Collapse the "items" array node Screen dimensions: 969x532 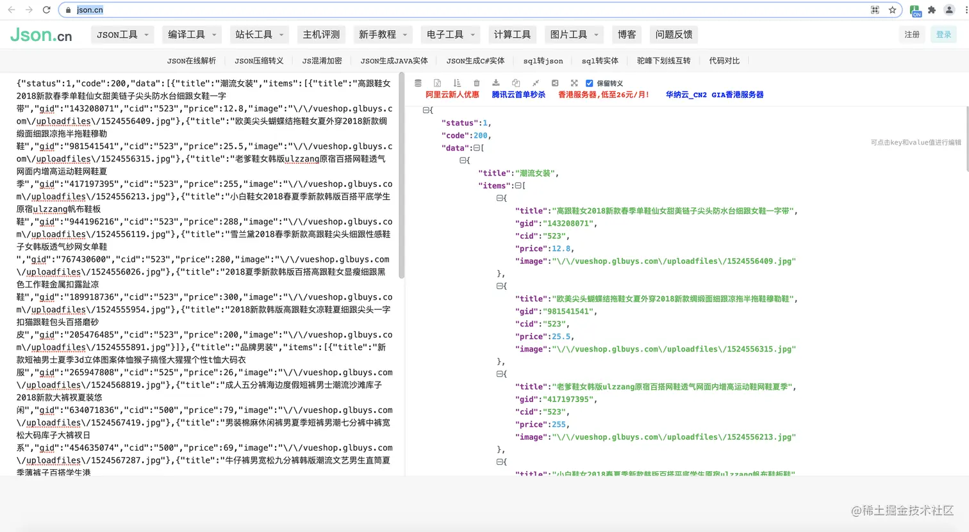click(518, 186)
